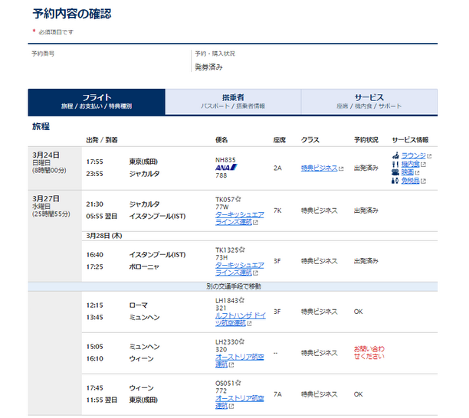Click the duty-free bottle icon
The width and height of the screenshot is (469, 418).
point(395,181)
